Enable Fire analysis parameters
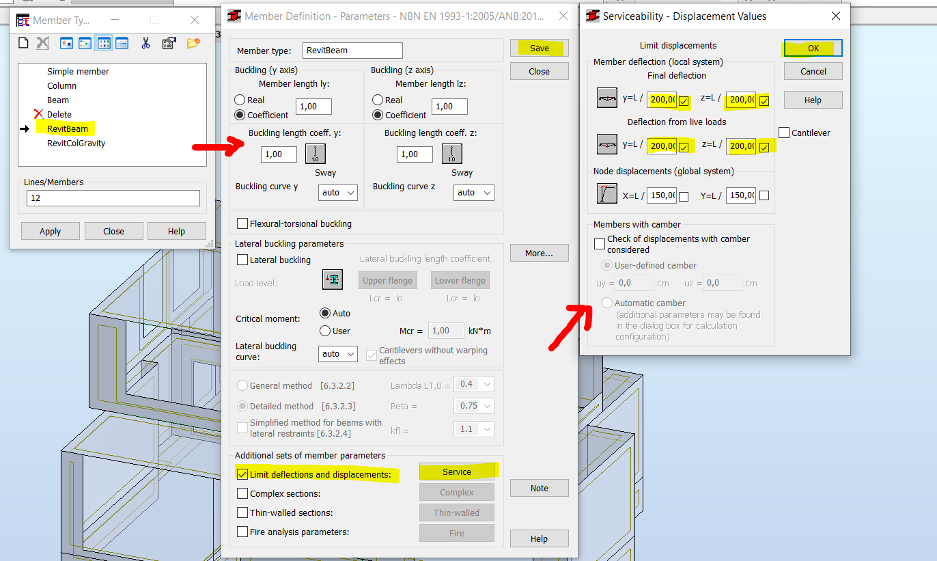This screenshot has width=937, height=561. [x=242, y=532]
